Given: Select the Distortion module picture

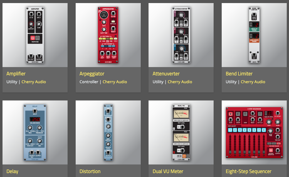Looking at the screenshot, I should tap(108, 132).
